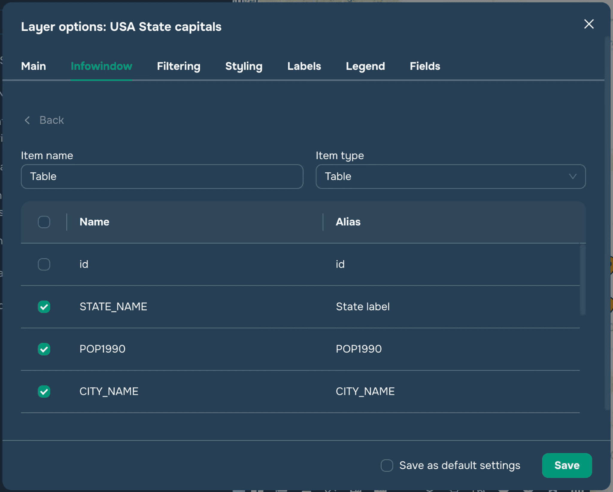Image resolution: width=613 pixels, height=492 pixels.
Task: Click the field table vertical scrollbar
Action: tap(582, 280)
